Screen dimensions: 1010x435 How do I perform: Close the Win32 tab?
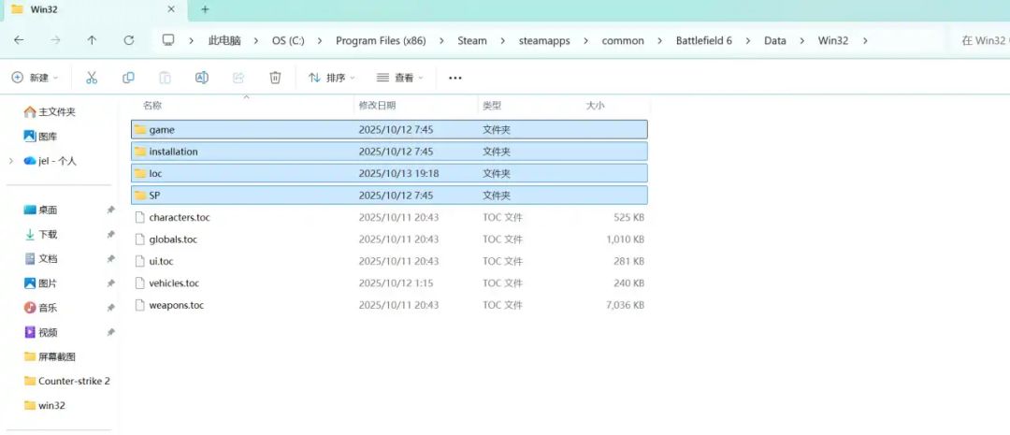(x=171, y=9)
